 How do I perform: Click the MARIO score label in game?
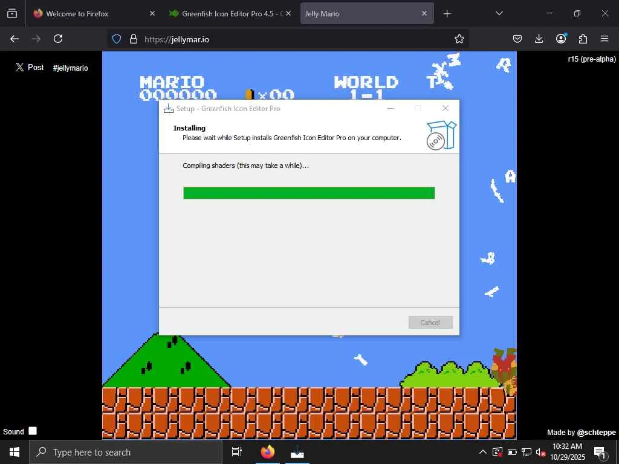[172, 82]
